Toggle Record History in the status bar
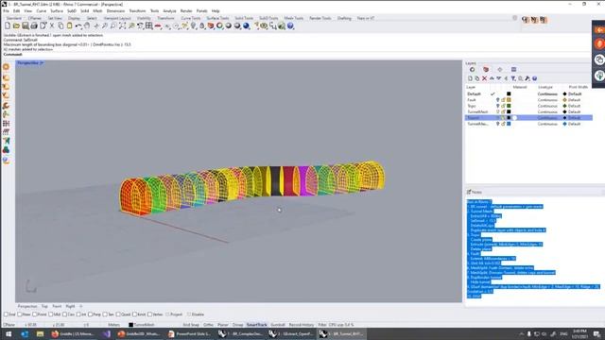Viewport: 605px width, 340px height. tap(302, 325)
